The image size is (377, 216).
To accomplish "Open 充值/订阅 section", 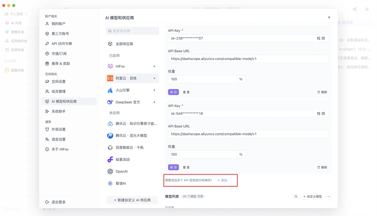I will click(x=69, y=54).
